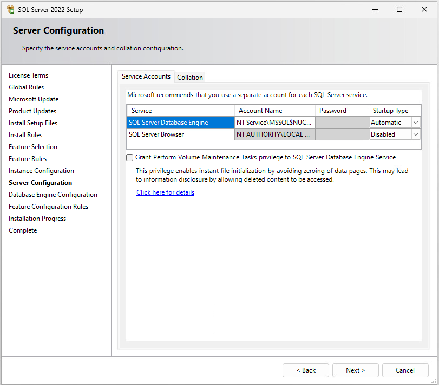Screen dimensions: 439x385
Task: Close the SQL Server 2022 Setup window
Action: [424, 9]
